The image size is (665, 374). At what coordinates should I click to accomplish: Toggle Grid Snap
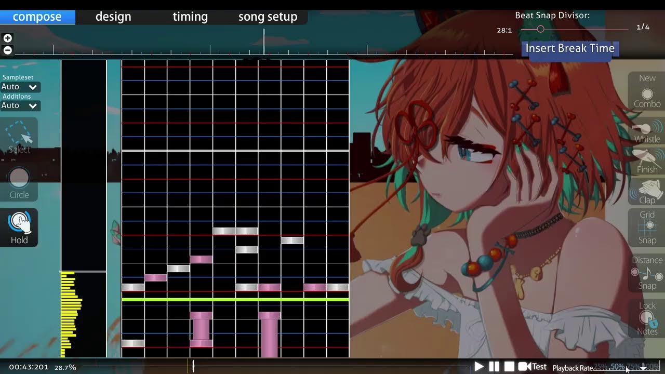647,227
